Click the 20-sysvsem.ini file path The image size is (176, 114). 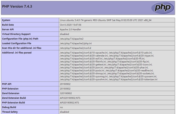pyautogui.click(x=133, y=77)
